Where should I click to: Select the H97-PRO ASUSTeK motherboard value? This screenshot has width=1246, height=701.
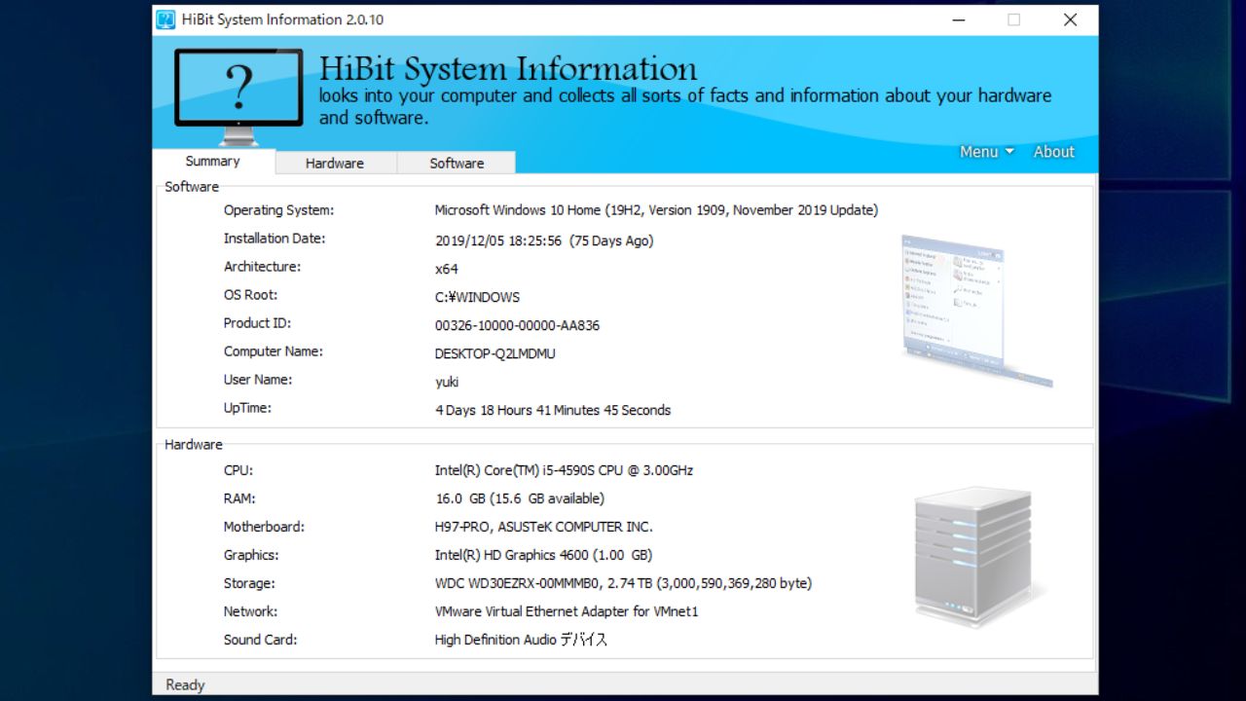[x=543, y=527]
